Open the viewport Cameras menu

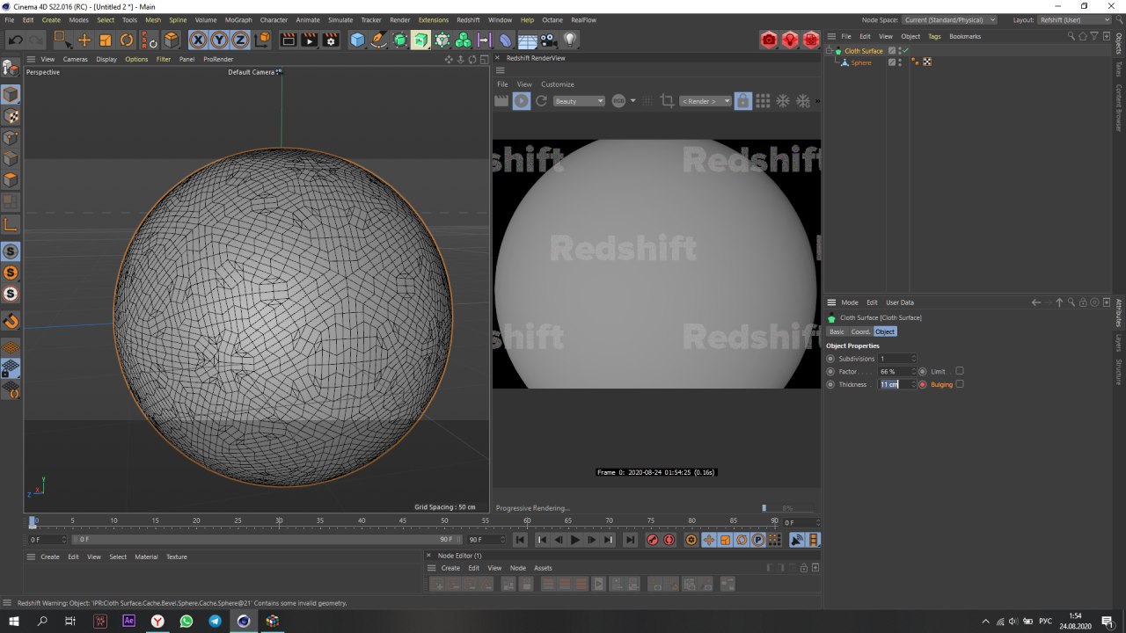75,59
